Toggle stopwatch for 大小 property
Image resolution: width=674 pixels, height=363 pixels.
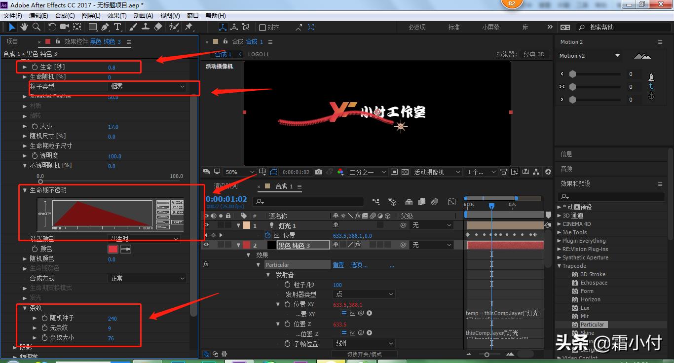point(35,126)
